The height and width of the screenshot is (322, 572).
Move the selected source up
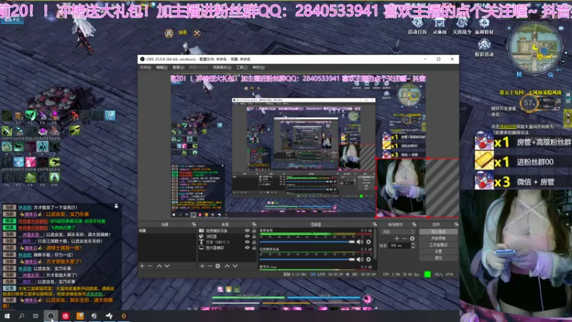pos(227,266)
